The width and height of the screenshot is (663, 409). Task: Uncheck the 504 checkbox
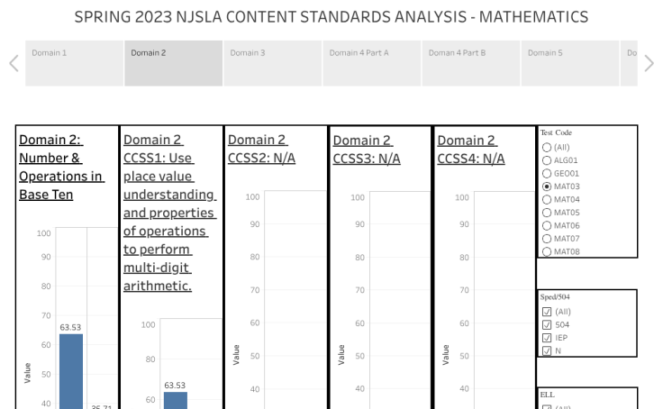[547, 325]
